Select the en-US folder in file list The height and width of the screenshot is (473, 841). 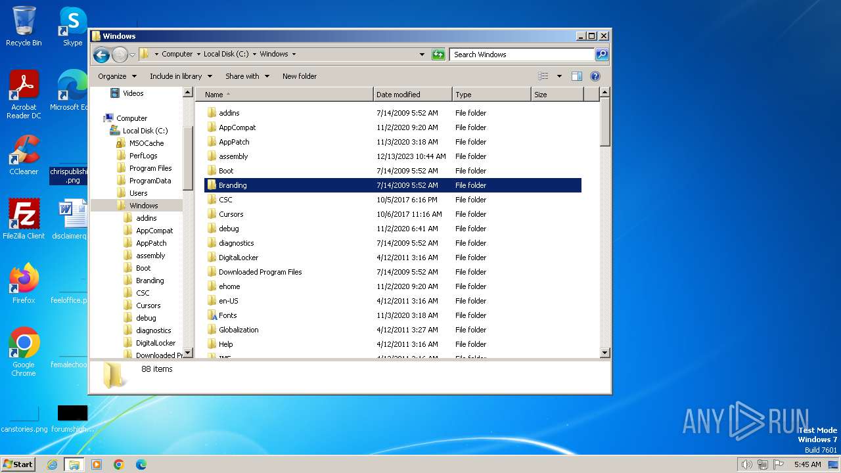(x=228, y=301)
